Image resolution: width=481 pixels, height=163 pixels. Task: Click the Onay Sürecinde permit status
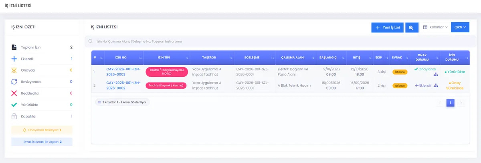(x=455, y=85)
